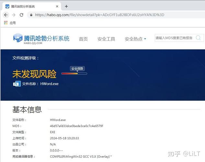Open a new tab with the plus icon
Viewport: 205px width, 162px height.
tap(66, 6)
